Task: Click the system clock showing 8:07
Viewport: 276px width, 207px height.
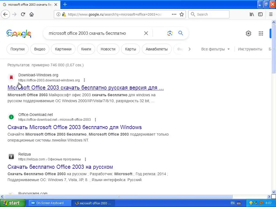Action: [268, 203]
